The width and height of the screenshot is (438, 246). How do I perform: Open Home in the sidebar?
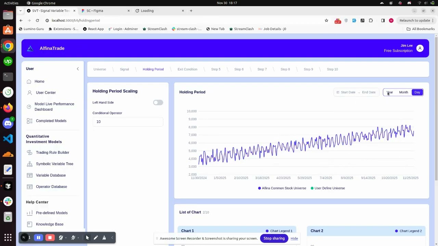click(39, 81)
